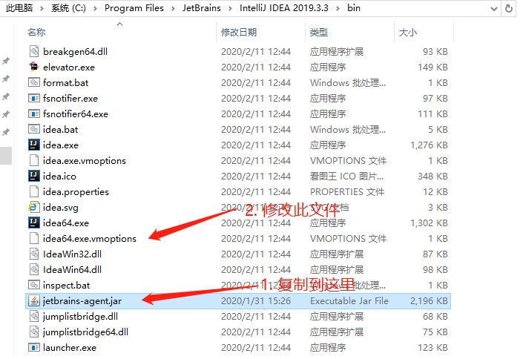Click the 348 KB size cell
The height and width of the screenshot is (359, 523).
point(432,177)
